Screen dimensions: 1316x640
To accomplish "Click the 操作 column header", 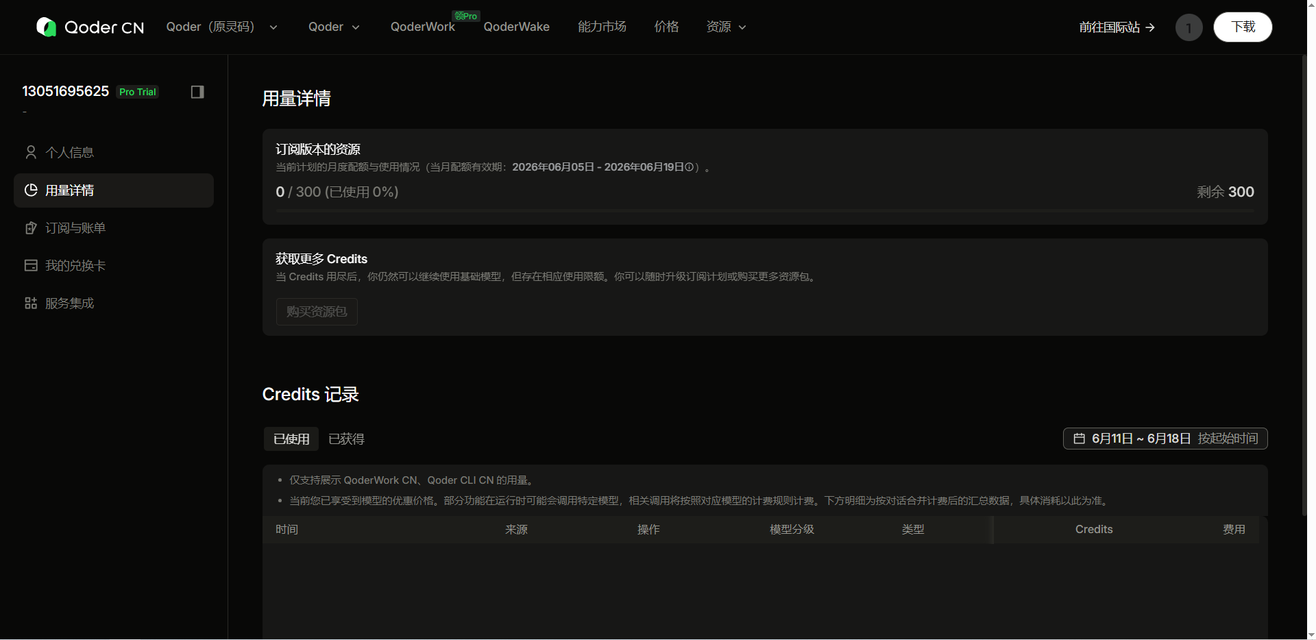I will pos(648,530).
